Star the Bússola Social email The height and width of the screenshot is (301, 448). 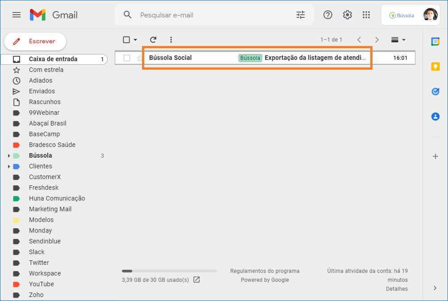[x=139, y=58]
